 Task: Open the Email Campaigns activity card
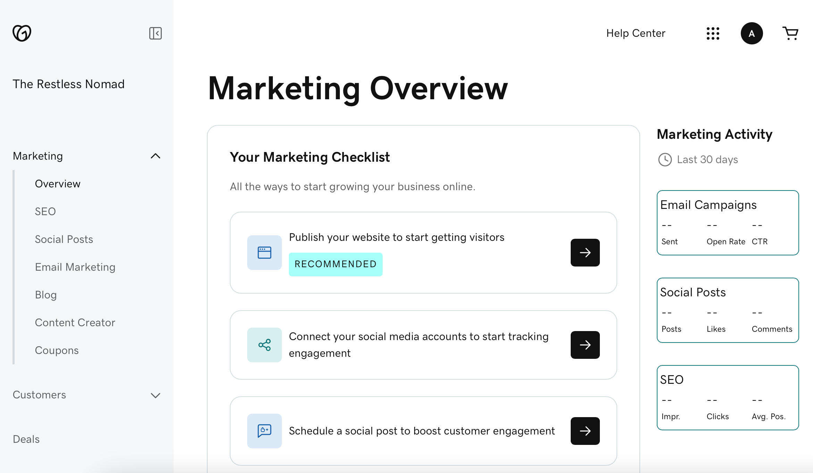click(728, 223)
